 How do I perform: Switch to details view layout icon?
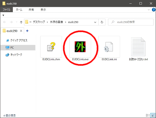pos(148,116)
